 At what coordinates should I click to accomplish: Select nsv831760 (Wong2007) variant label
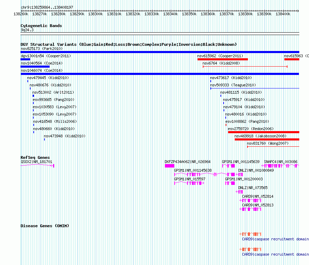268,143
